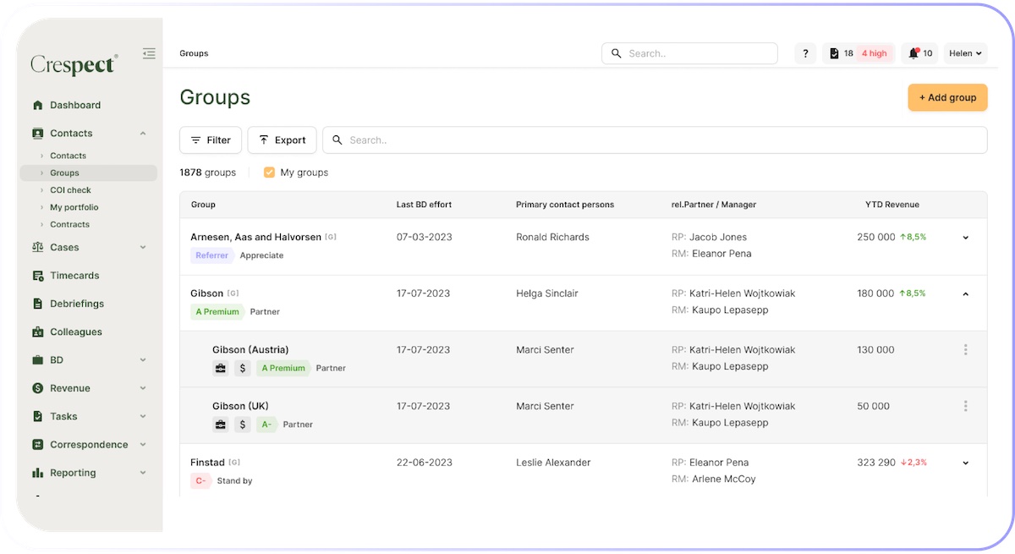Viewport: 1015px width, 554px height.
Task: Select COI check in the Contacts submenu
Action: point(70,190)
